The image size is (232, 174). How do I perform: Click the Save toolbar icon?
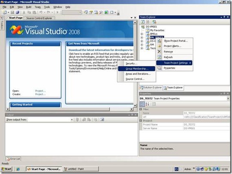point(12,12)
